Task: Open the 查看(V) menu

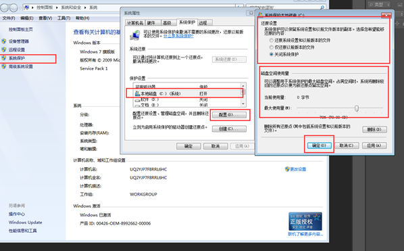Action: coord(45,18)
